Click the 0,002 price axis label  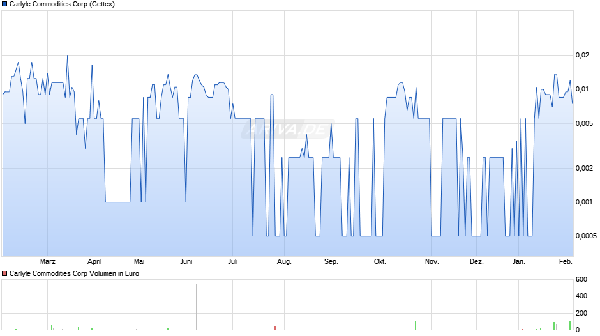tap(584, 168)
